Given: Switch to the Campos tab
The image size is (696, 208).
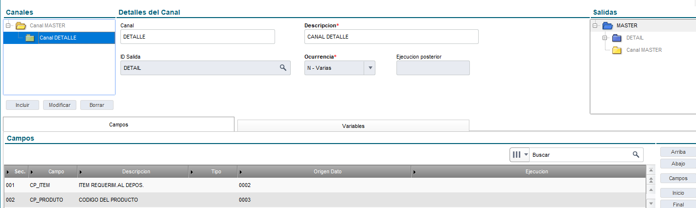Looking at the screenshot, I should click(x=118, y=125).
